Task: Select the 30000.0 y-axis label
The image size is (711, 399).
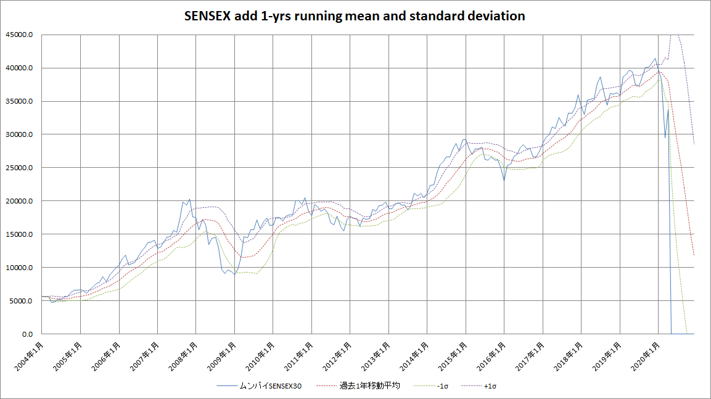Action: point(19,134)
